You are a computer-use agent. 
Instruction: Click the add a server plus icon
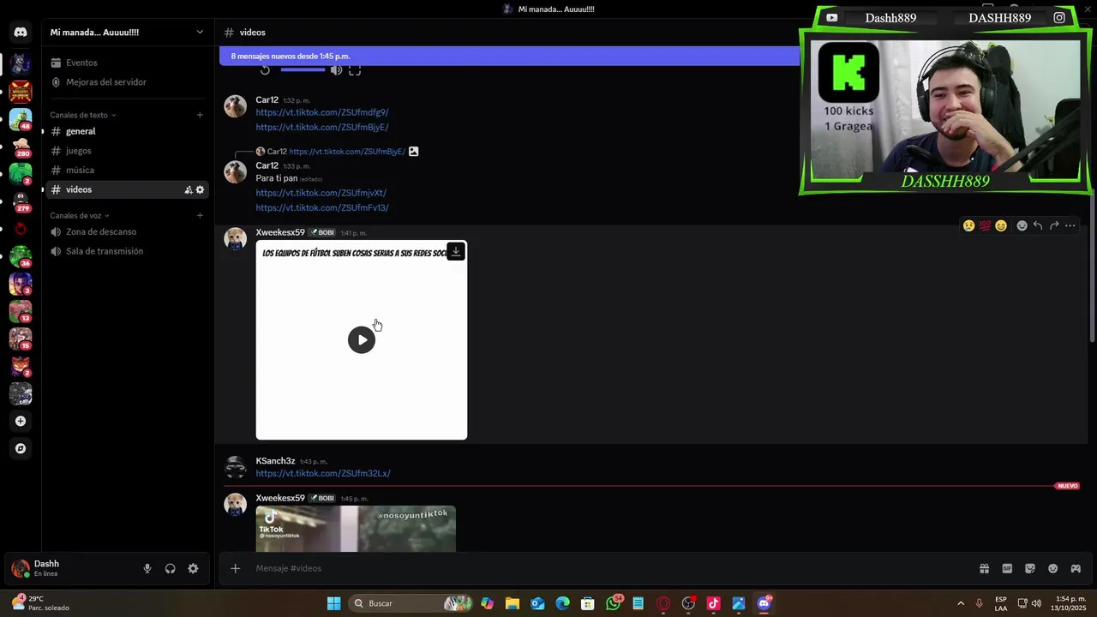click(x=21, y=421)
